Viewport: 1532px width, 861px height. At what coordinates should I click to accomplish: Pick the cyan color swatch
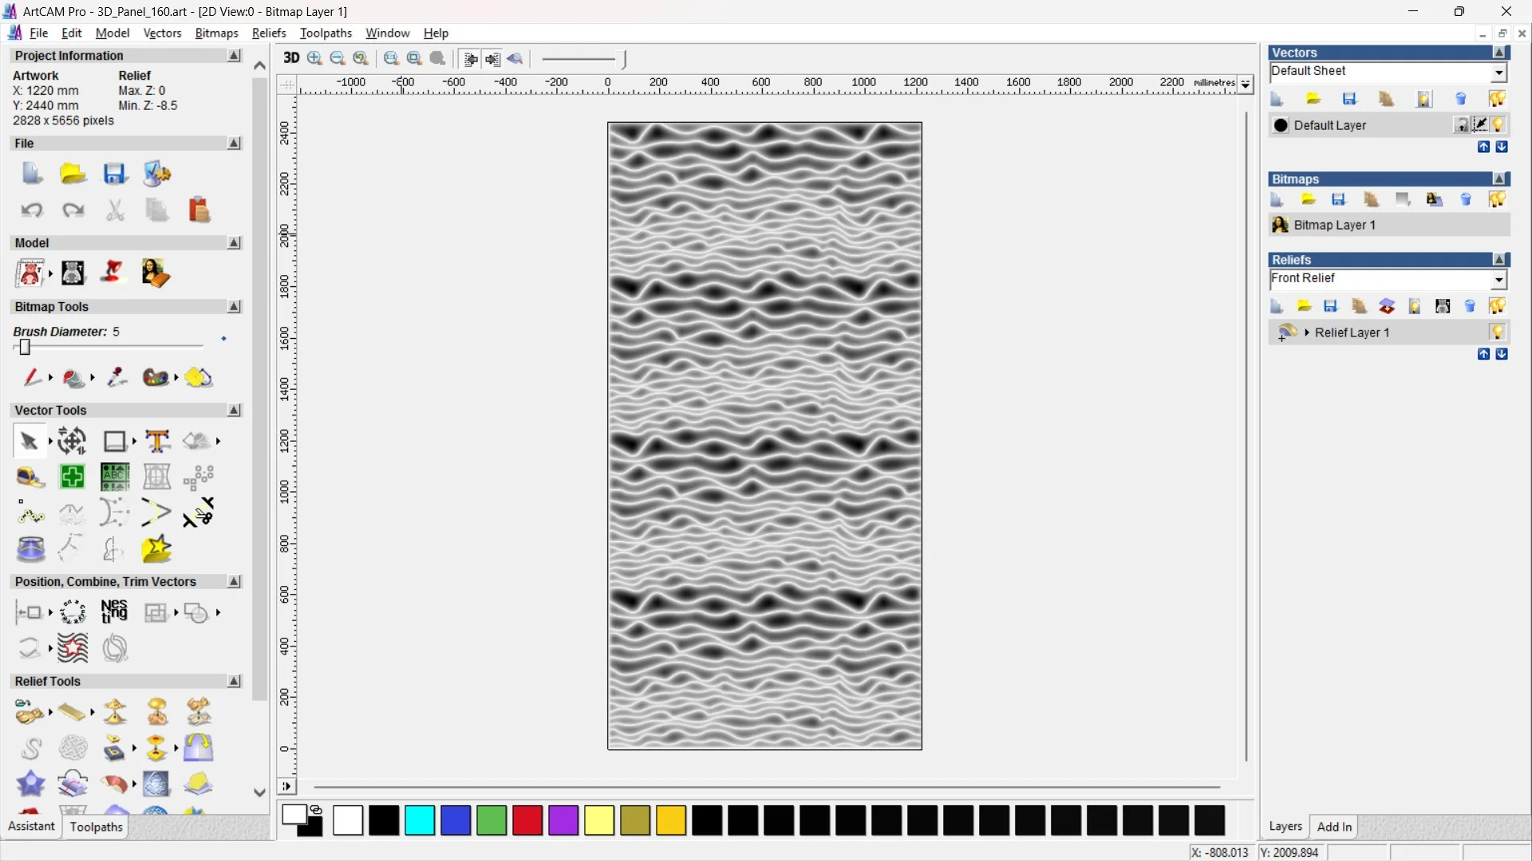pyautogui.click(x=420, y=820)
